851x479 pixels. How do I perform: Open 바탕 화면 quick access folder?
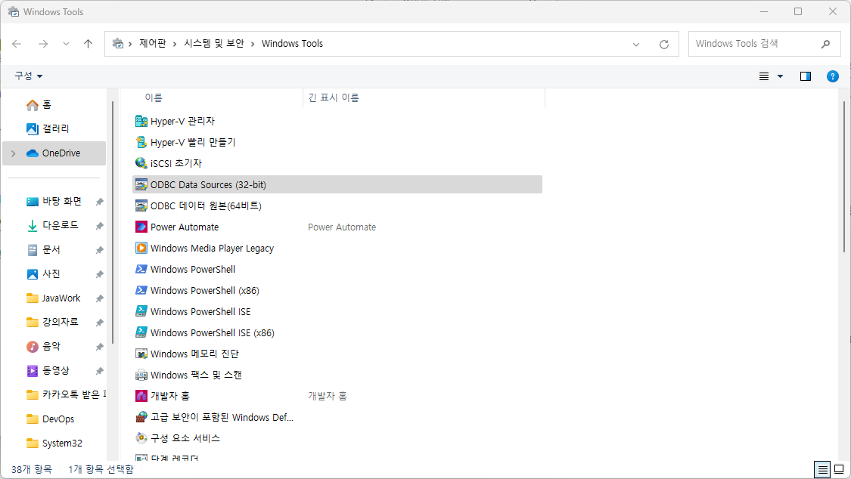click(54, 202)
